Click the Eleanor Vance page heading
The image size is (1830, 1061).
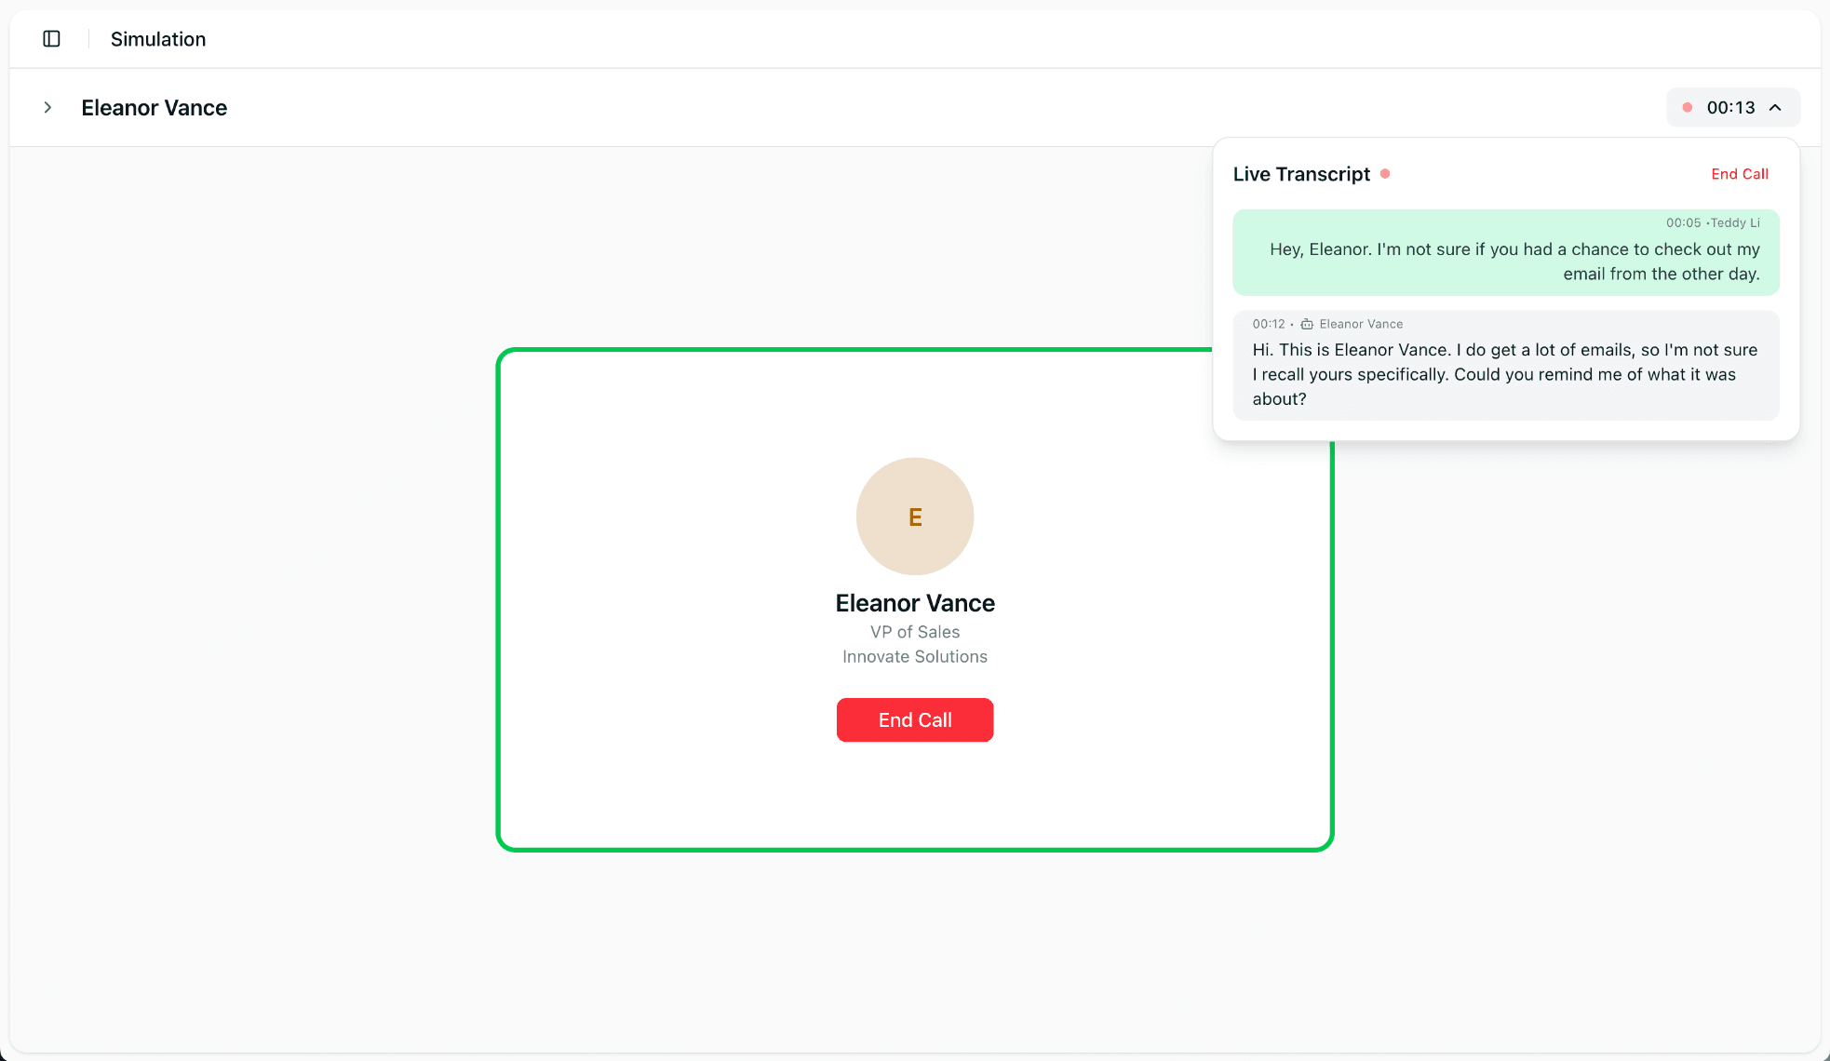tap(154, 107)
